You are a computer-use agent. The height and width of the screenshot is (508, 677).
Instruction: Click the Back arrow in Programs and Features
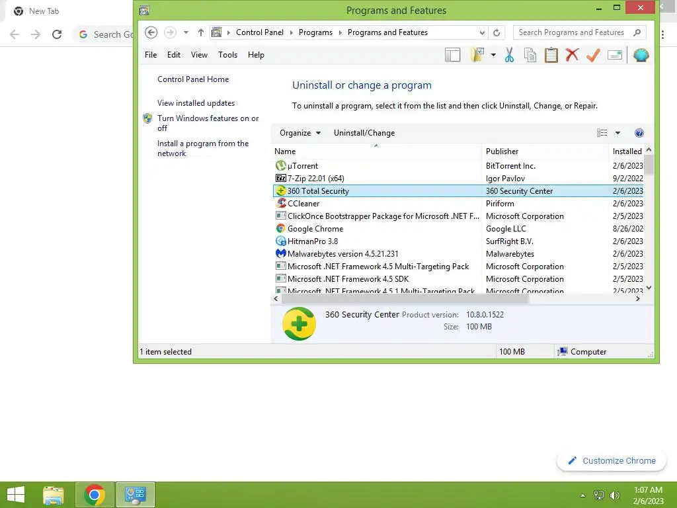click(151, 32)
